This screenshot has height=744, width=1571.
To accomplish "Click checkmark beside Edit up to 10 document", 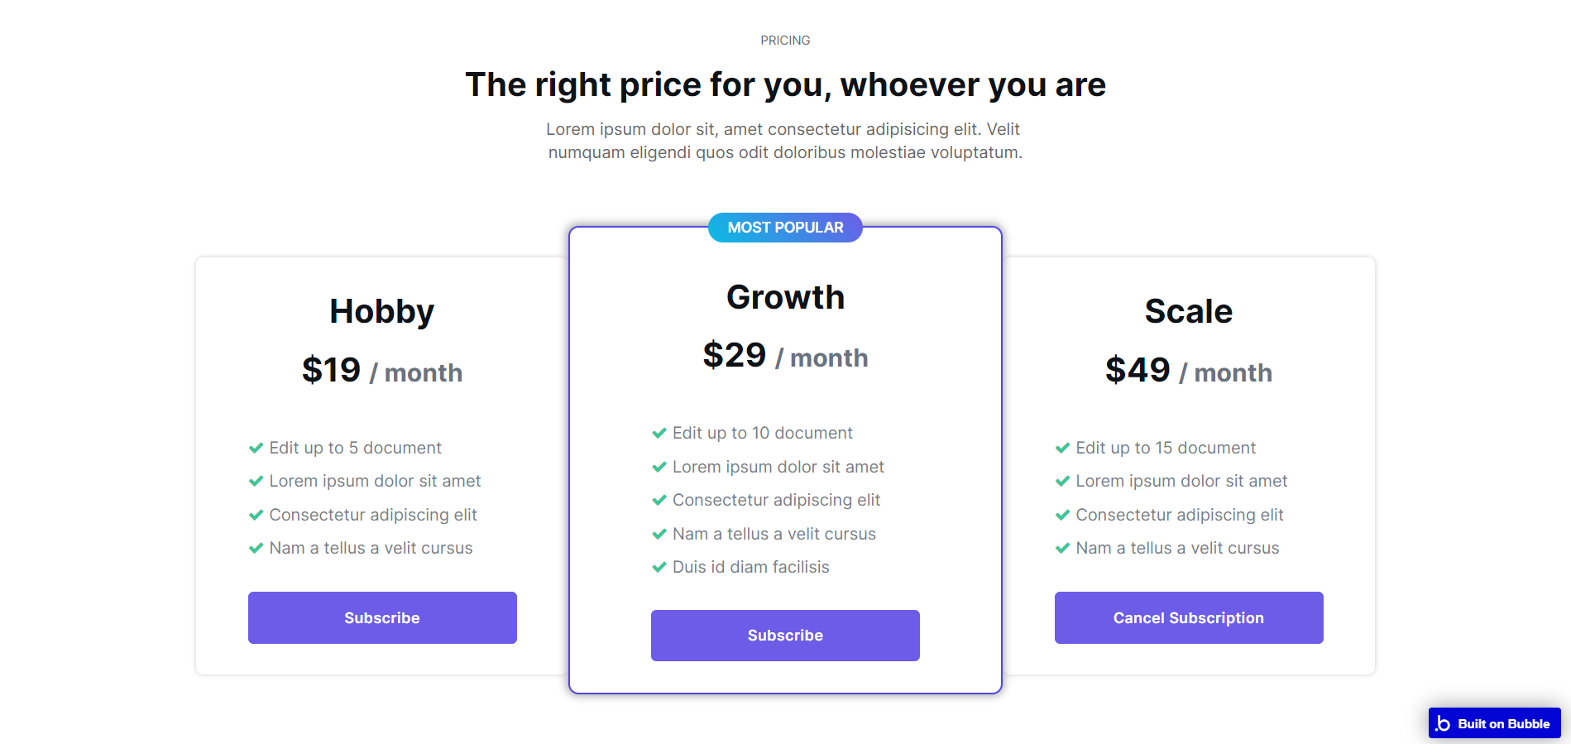I will coord(659,433).
